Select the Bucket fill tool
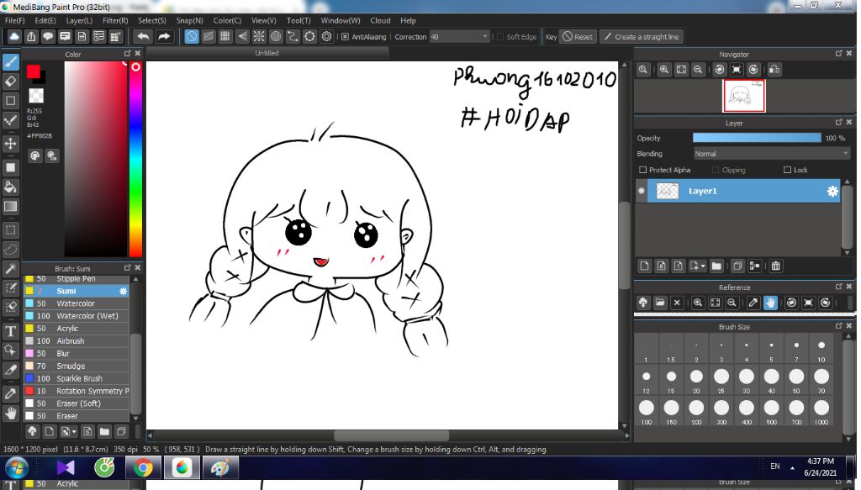This screenshot has height=490, width=861. pyautogui.click(x=10, y=187)
